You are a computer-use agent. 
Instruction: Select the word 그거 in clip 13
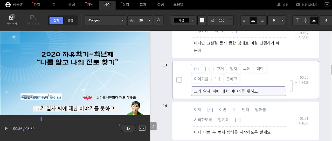[x=220, y=69]
